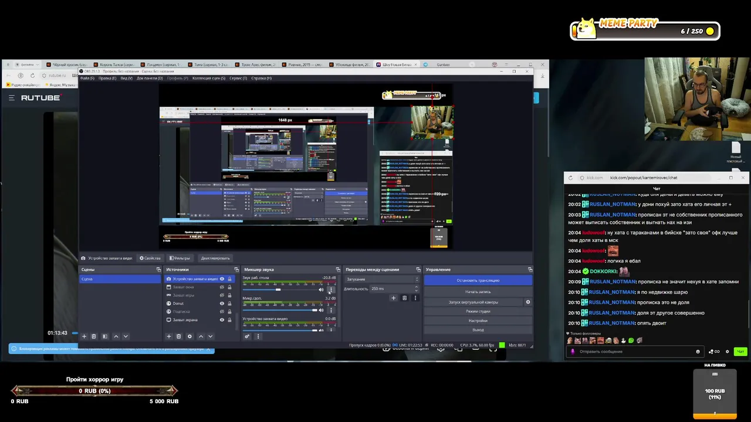Click Выход button in OBS controls
Image resolution: width=751 pixels, height=422 pixels.
pos(478,330)
